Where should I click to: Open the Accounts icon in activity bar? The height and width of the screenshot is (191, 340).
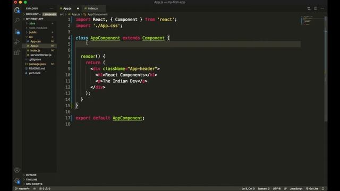coord(17,170)
